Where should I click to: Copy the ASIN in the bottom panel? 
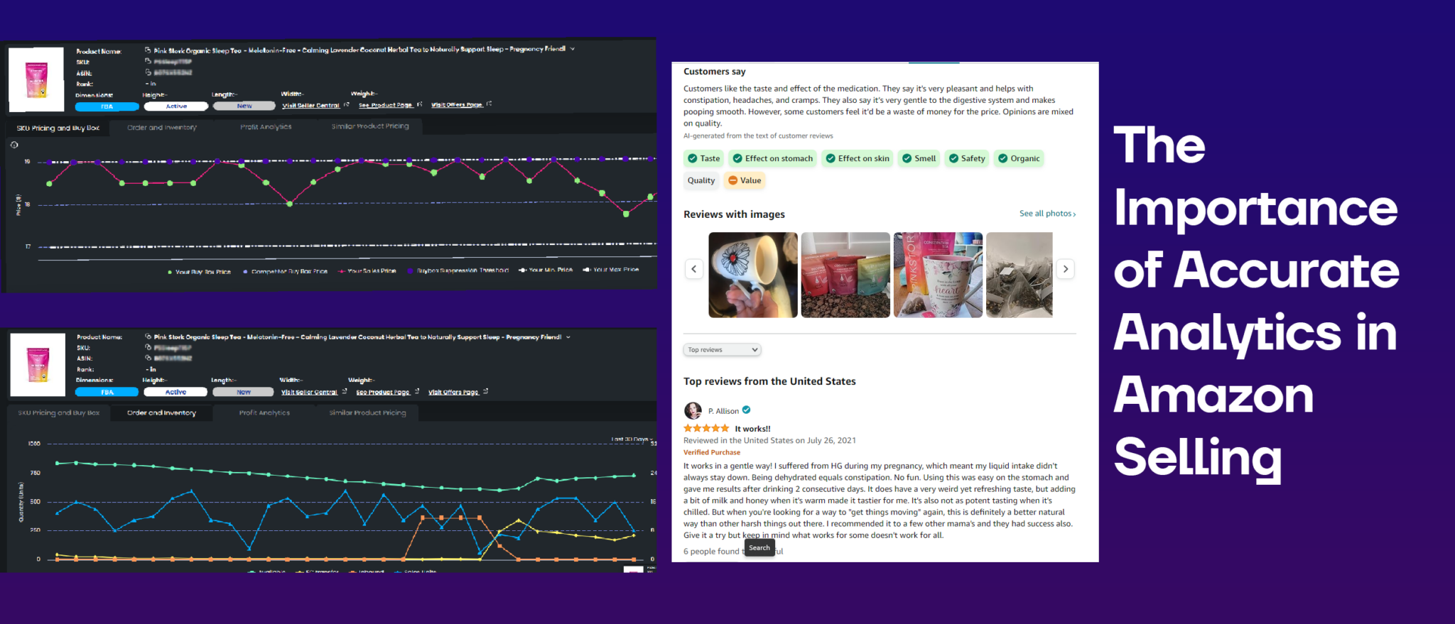pos(148,358)
